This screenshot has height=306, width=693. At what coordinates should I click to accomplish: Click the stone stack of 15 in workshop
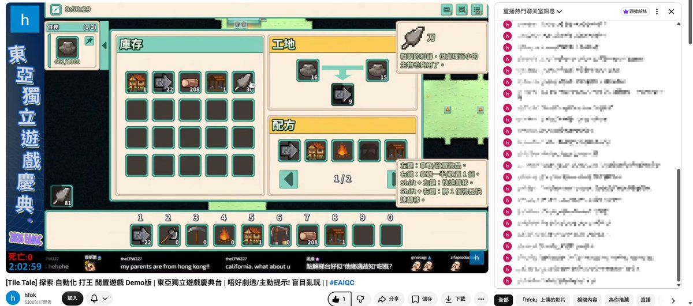click(377, 70)
